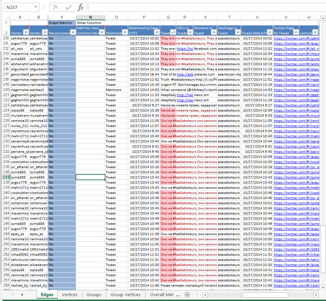Screen dimensions: 326x301
Task: Switch to the Group Vertices sheet tab
Action: 125,294
